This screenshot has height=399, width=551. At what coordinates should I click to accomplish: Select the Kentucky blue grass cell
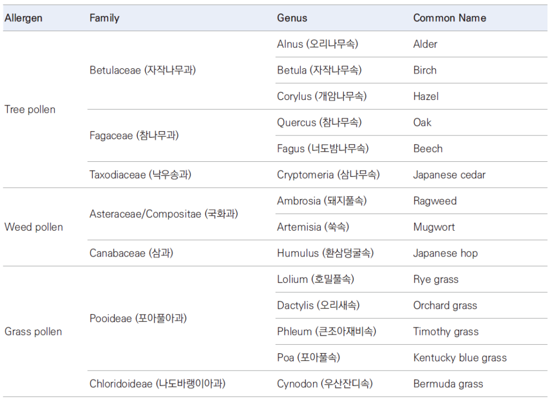pyautogui.click(x=460, y=358)
